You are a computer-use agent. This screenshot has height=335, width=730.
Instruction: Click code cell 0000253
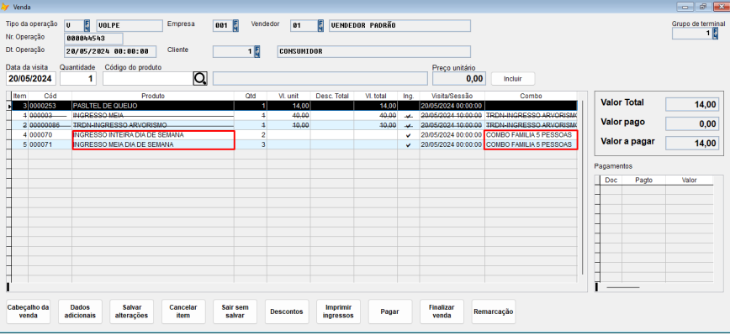(x=50, y=106)
